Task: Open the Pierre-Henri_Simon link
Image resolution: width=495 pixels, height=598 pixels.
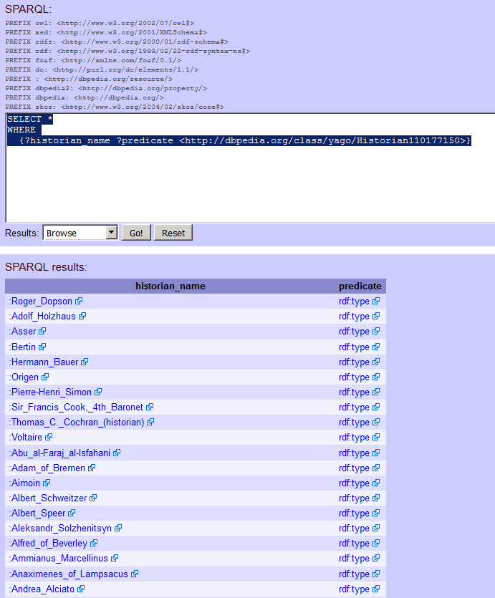Action: (x=52, y=392)
